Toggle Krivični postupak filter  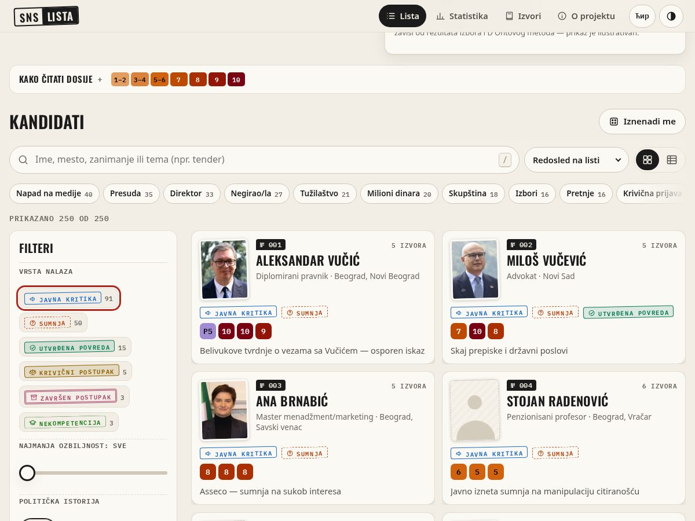click(76, 371)
